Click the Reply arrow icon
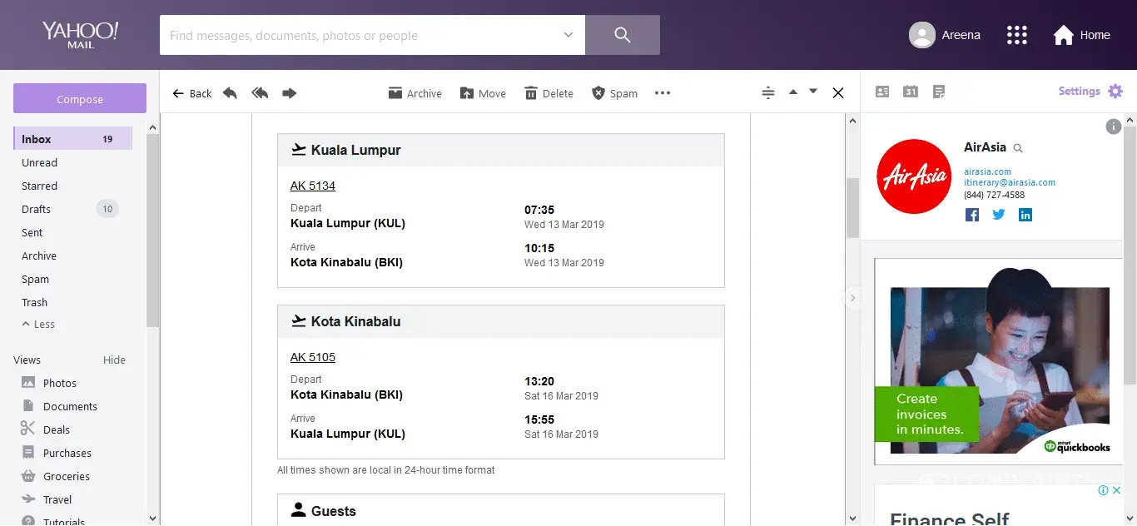1137x526 pixels. pos(230,93)
